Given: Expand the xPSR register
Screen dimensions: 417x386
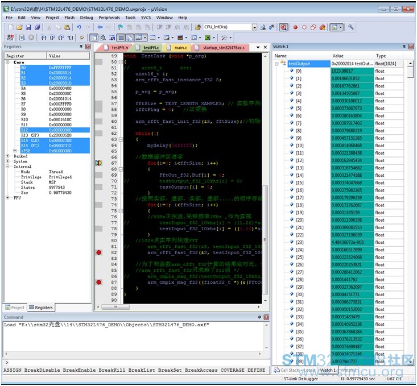Looking at the screenshot, I should pyautogui.click(x=15, y=151).
